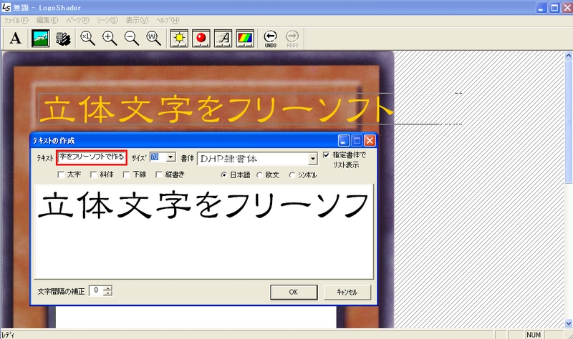Reset zoom with the x1 magnifier
Screen dimensions: 573x339
(x=87, y=38)
